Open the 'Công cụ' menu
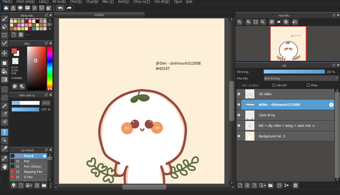Screen dimensions: 340x195 (141, 2)
